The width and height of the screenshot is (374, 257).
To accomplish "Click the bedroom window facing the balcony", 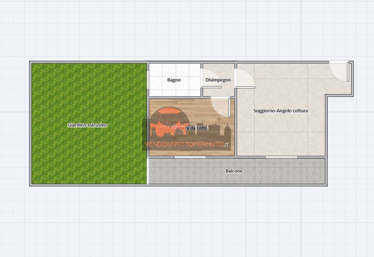I will click(x=190, y=157).
